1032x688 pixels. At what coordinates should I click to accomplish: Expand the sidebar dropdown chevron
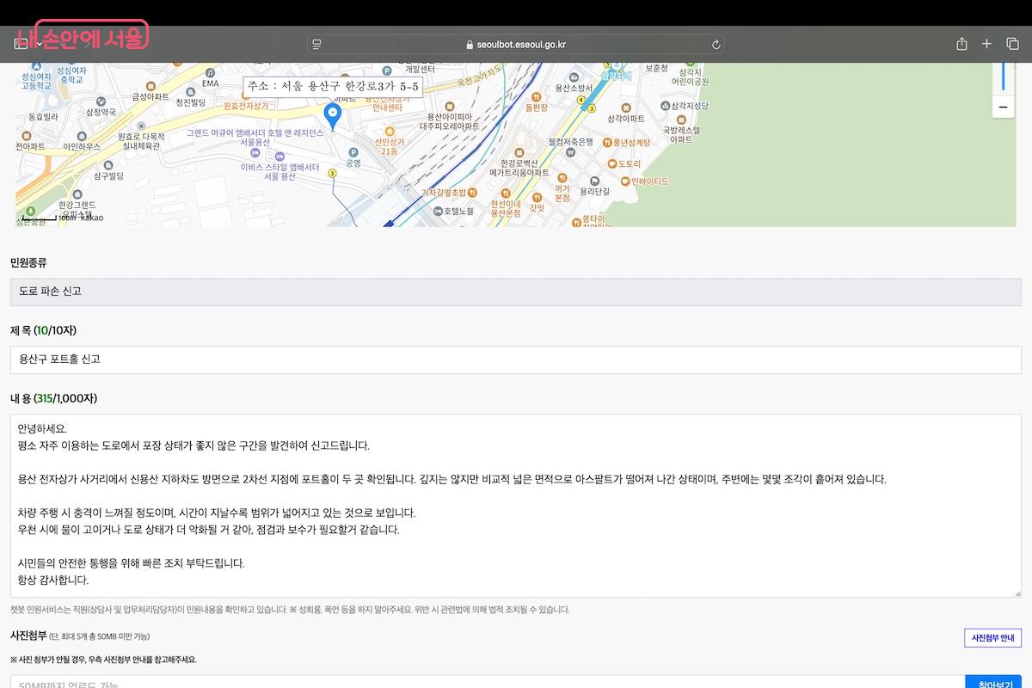(x=40, y=45)
